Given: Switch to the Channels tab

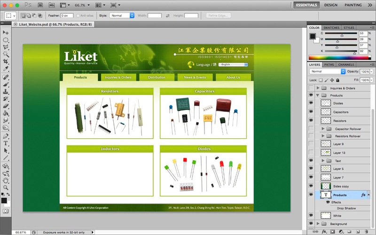Looking at the screenshot, I should tap(346, 64).
